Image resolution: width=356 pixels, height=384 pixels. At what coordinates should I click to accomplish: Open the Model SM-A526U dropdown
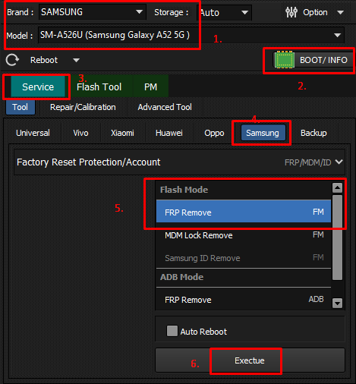[191, 35]
